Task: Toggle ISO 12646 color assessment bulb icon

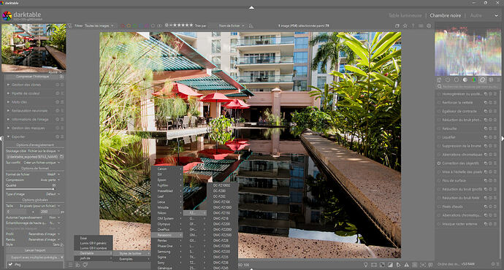Action: (365, 265)
